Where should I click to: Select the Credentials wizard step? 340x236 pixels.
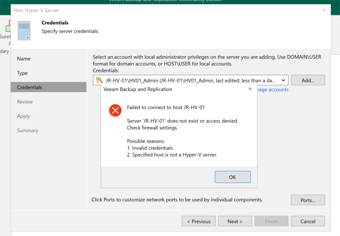[x=30, y=87]
